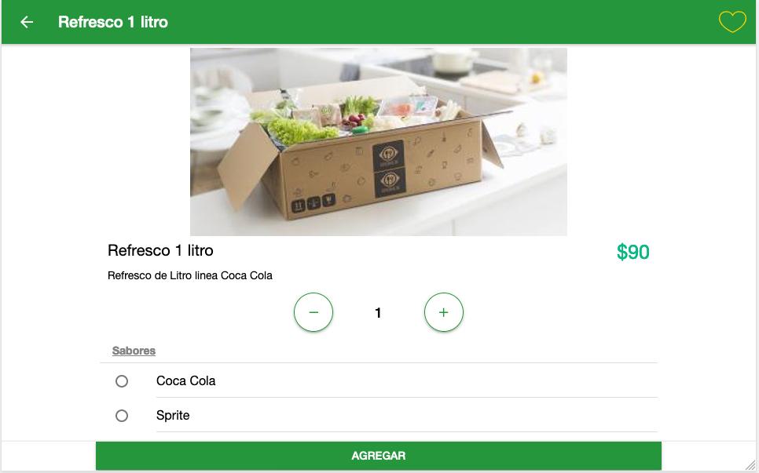Image resolution: width=759 pixels, height=473 pixels.
Task: Decrease quantity with the minus button
Action: (x=313, y=312)
